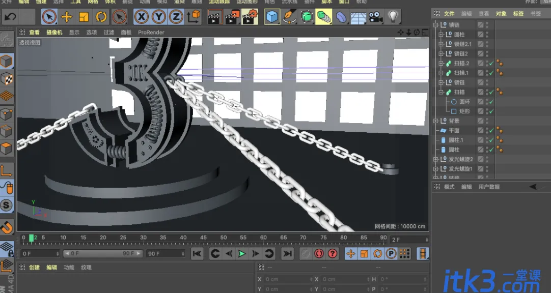
Task: Collapse the 扫描 object with 圆环 child
Action: point(442,92)
